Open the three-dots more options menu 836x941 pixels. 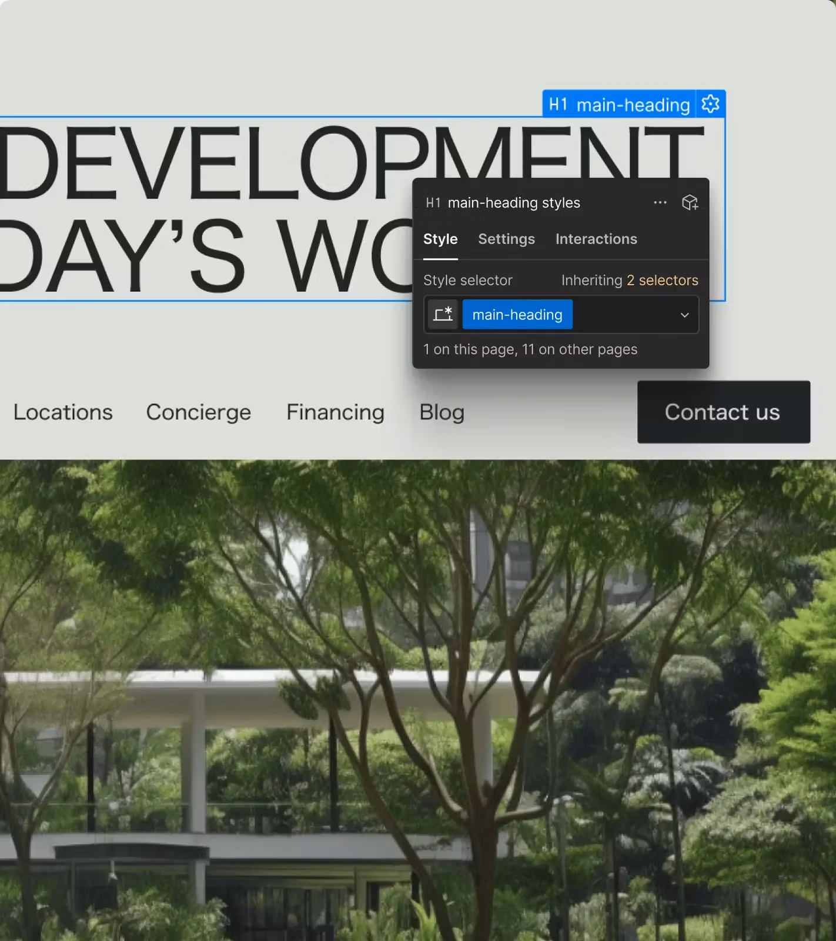pyautogui.click(x=660, y=202)
